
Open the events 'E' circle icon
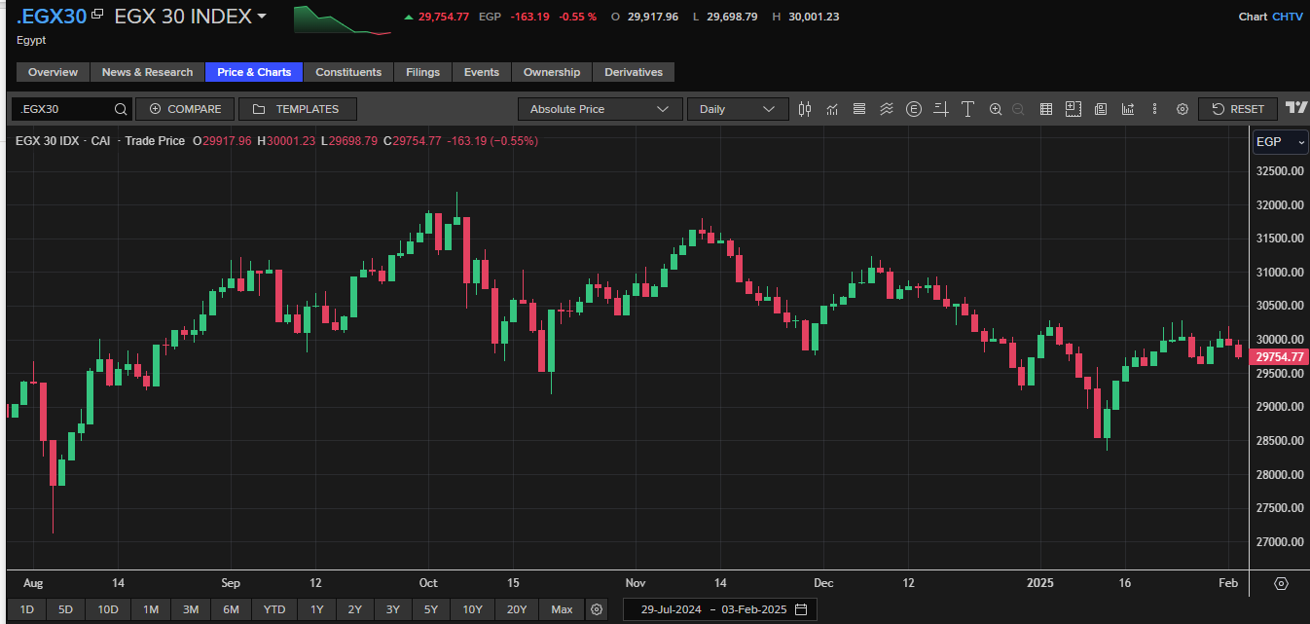tap(913, 109)
